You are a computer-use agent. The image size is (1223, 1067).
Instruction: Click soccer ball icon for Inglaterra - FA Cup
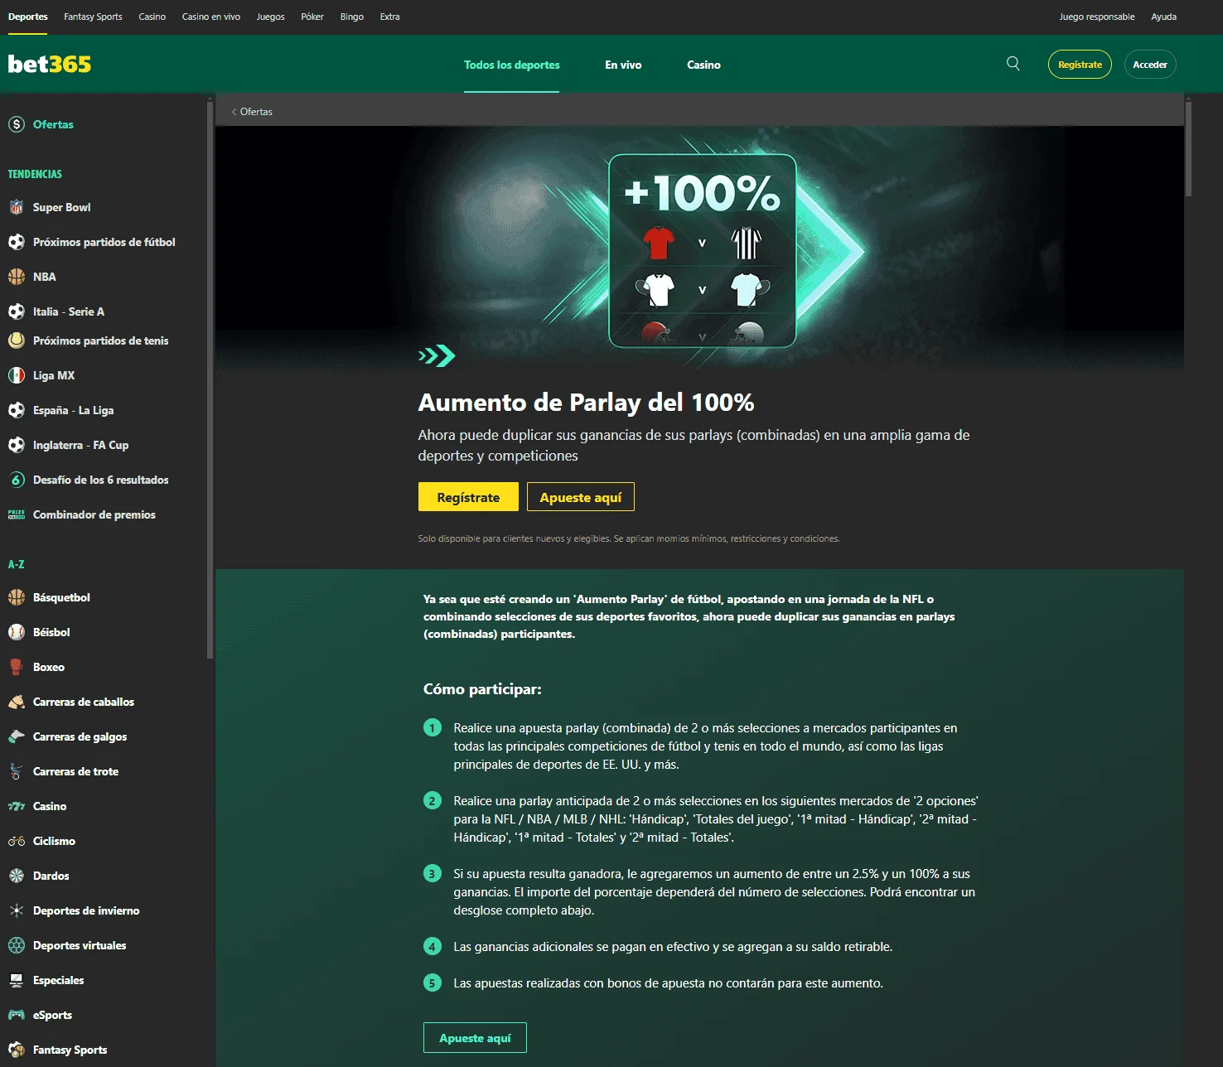point(17,445)
